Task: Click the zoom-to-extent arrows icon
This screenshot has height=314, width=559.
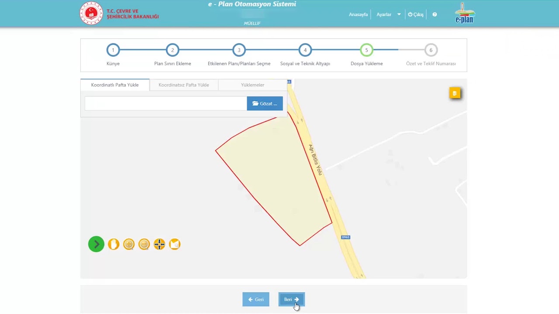Action: tap(159, 244)
